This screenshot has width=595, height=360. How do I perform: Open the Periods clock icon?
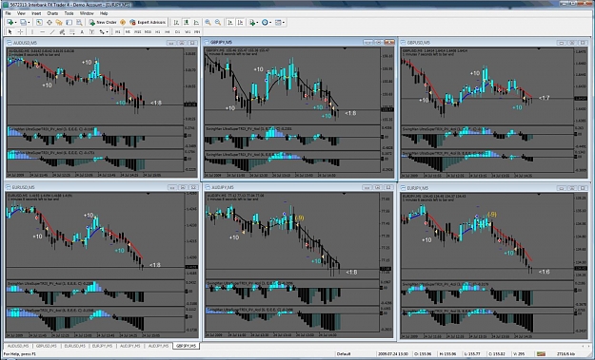pos(265,23)
